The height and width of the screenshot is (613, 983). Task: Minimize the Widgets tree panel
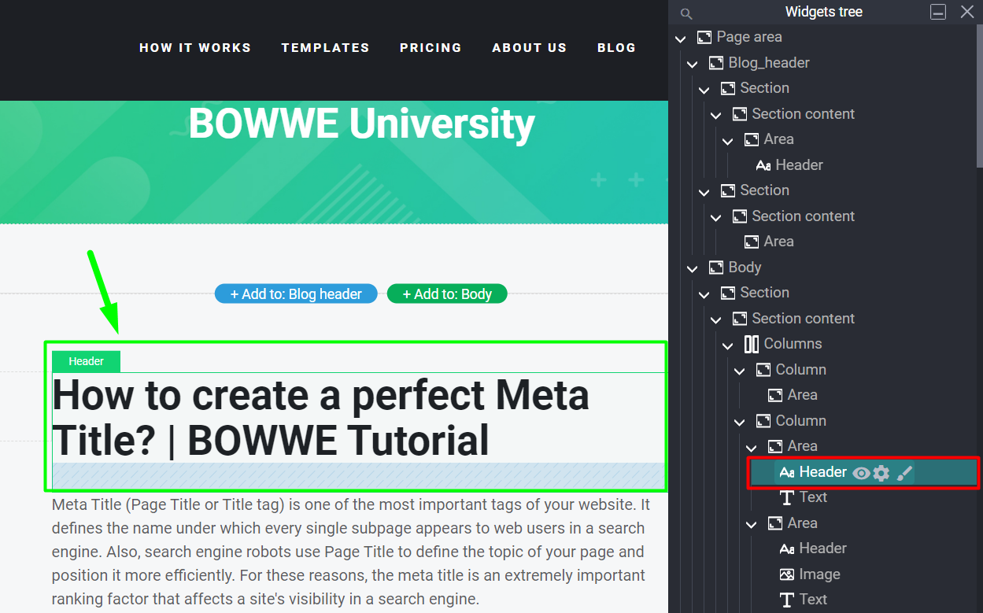click(x=937, y=12)
